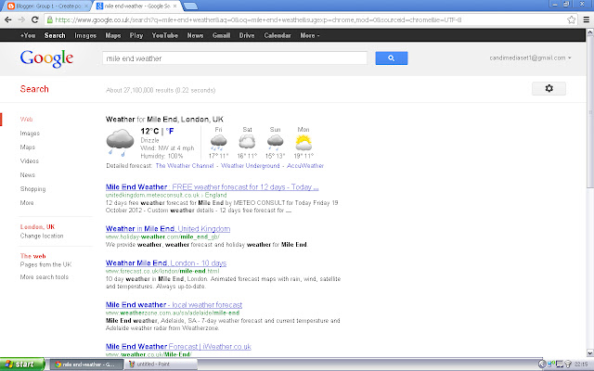Image resolution: width=594 pixels, height=371 pixels.
Task: Click in the Google search box
Action: pos(235,58)
